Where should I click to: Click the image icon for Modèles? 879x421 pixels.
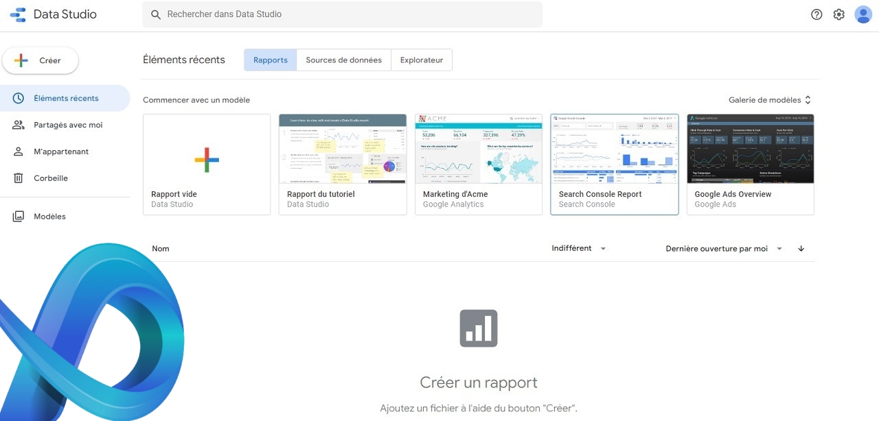click(19, 217)
